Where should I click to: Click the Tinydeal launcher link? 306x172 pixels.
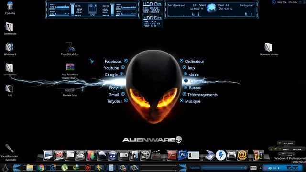point(114,101)
